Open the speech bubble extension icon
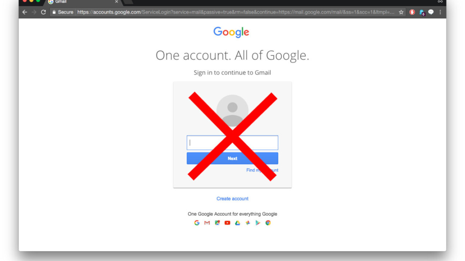Image resolution: width=465 pixels, height=261 pixels. pyautogui.click(x=431, y=12)
